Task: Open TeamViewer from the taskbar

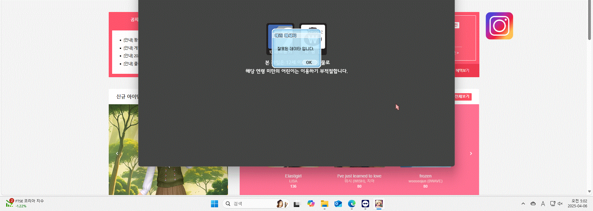Action: point(365,204)
